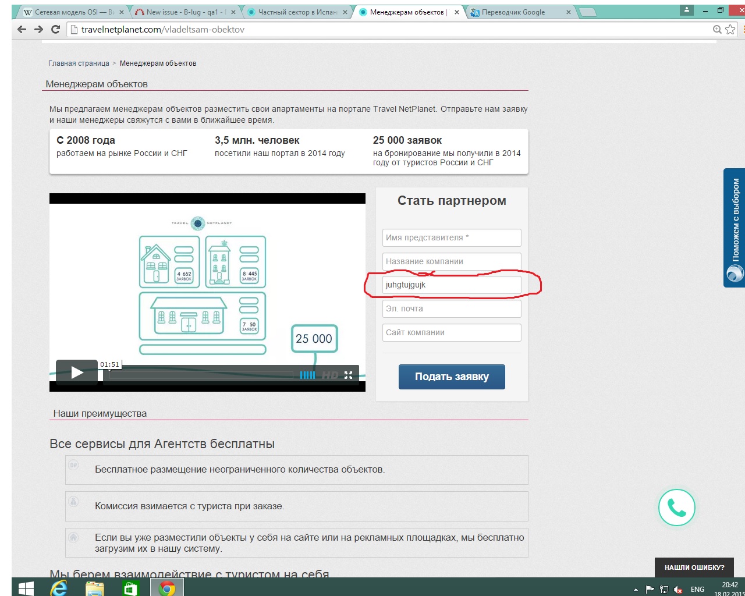This screenshot has width=745, height=596.
Task: Switch to the New issue B-lug tab
Action: (x=182, y=12)
